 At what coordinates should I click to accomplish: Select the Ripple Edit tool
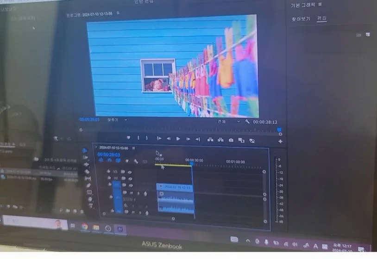(86, 165)
